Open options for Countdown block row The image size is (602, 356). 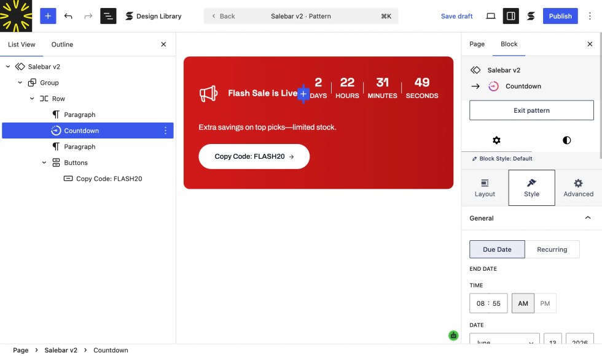click(165, 131)
